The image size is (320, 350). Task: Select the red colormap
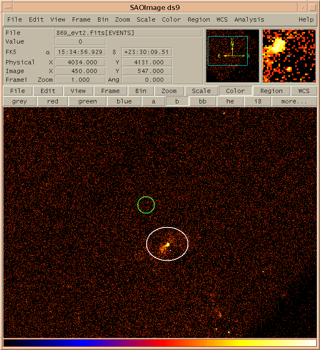click(52, 101)
